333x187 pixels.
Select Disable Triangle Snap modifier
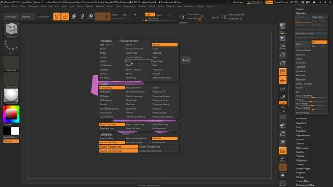(x=119, y=146)
